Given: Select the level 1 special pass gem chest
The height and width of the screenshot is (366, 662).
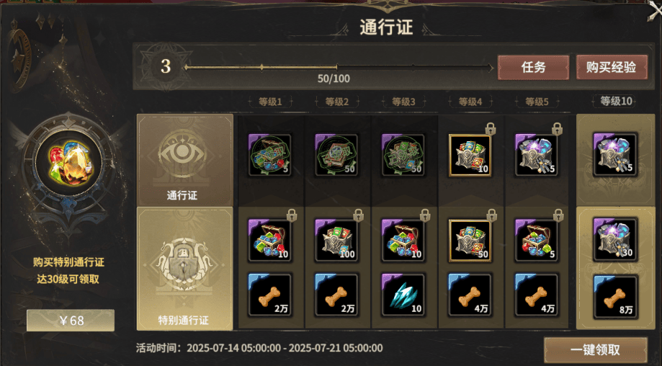Looking at the screenshot, I should 270,240.
